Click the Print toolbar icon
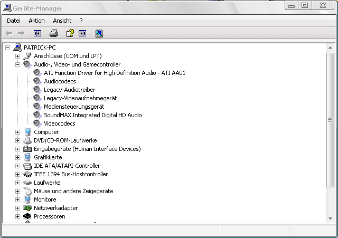The width and height of the screenshot is (338, 238). [x=54, y=33]
